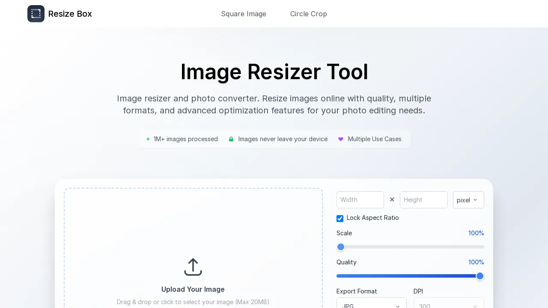Open the Square Image page
This screenshot has height=308, width=548.
click(x=244, y=14)
